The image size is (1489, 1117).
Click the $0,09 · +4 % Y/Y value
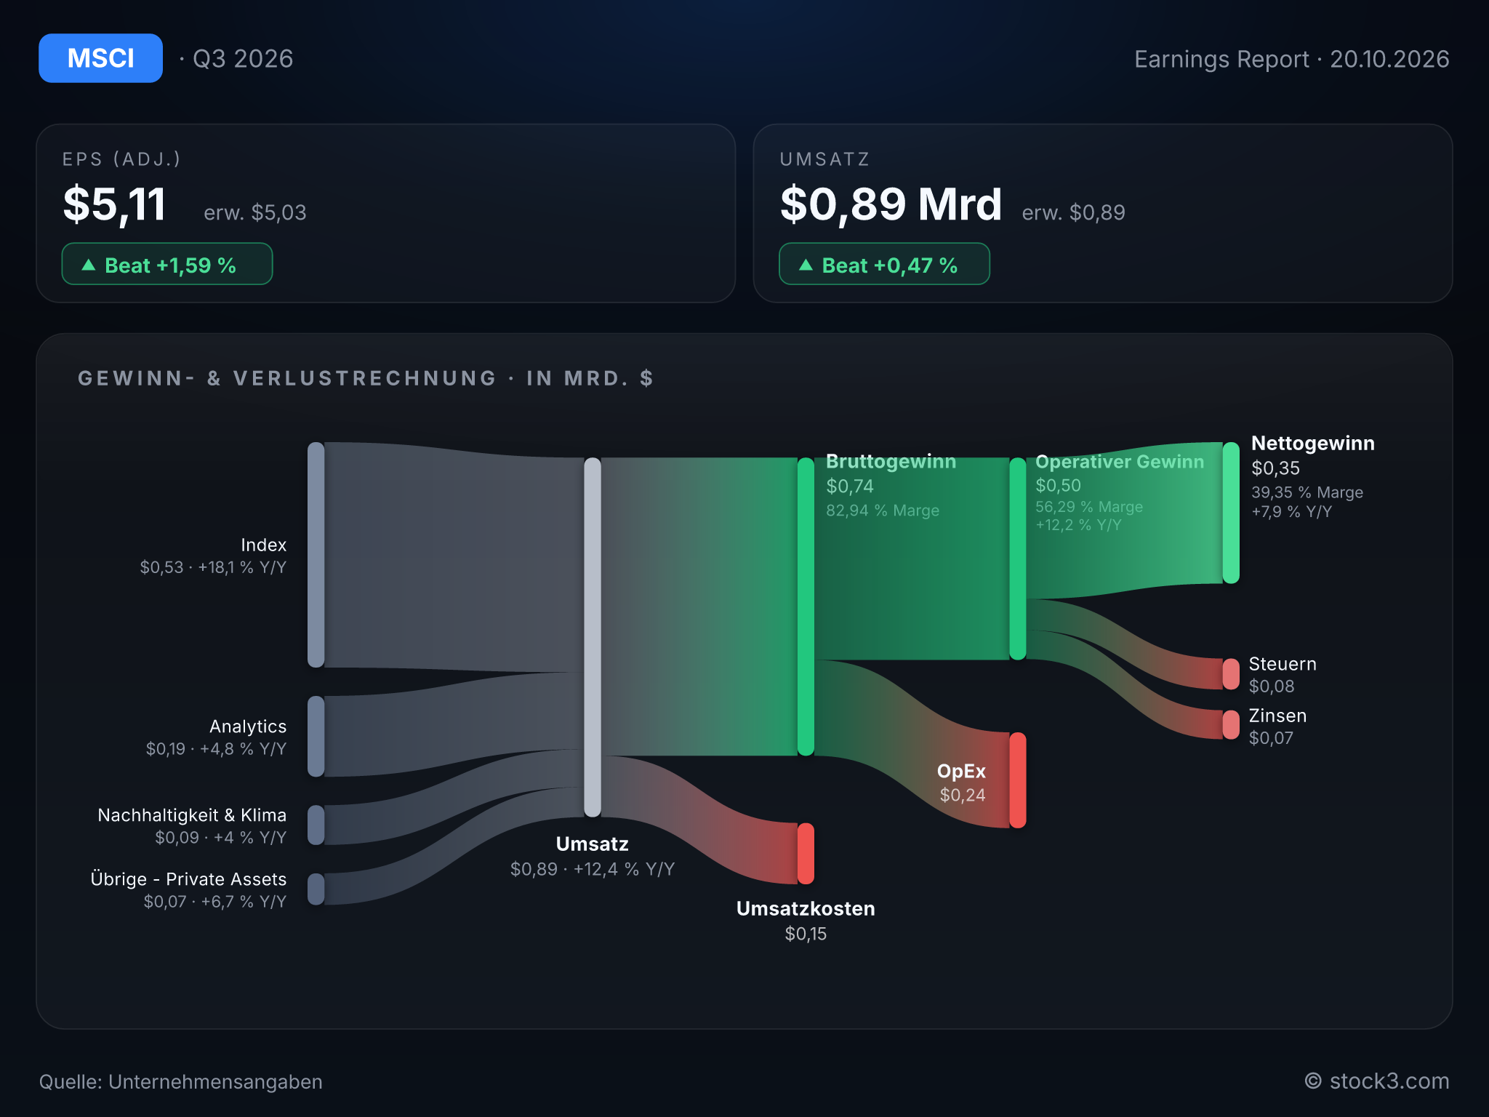coord(221,838)
